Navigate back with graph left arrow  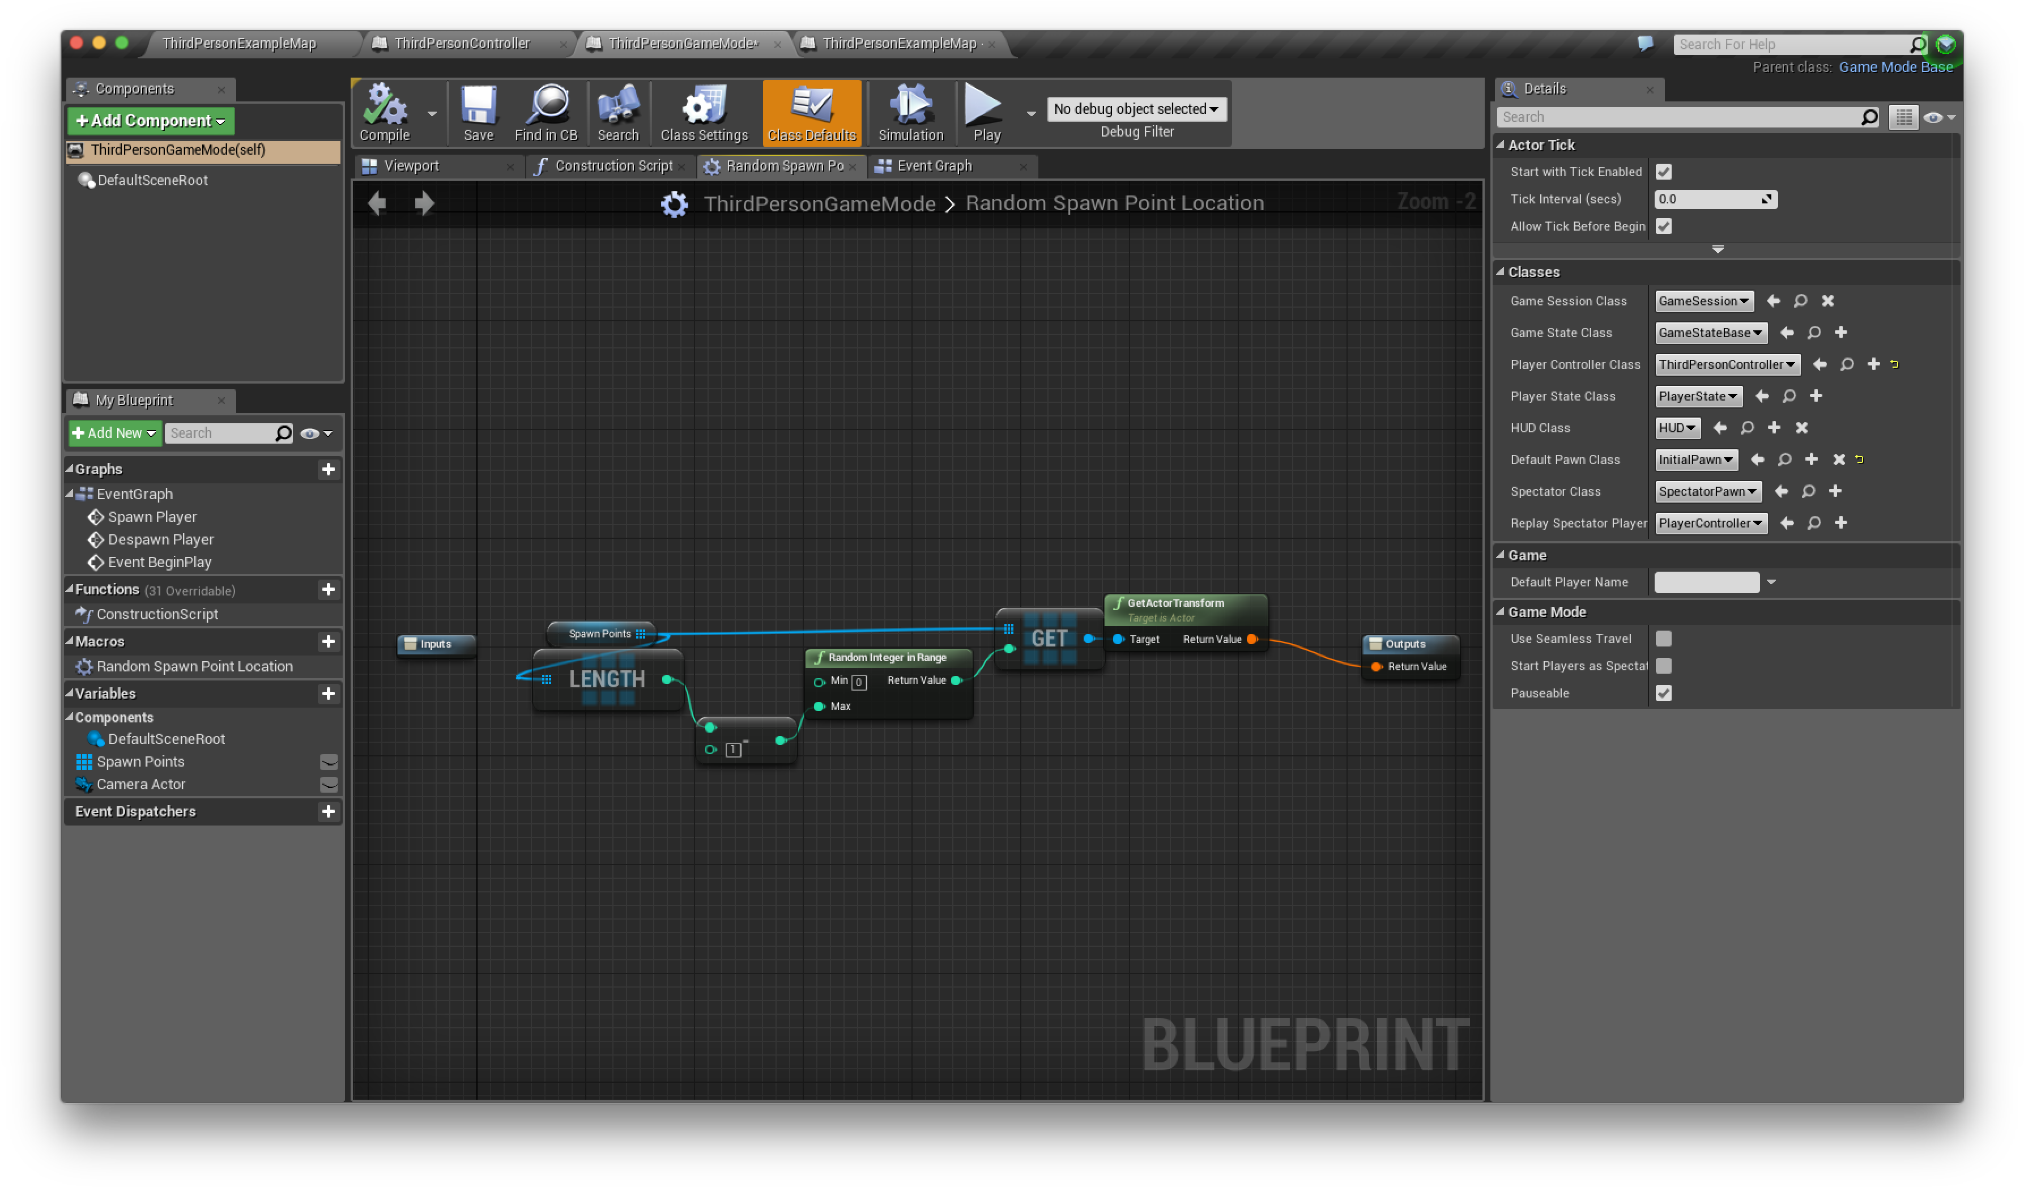tap(377, 202)
